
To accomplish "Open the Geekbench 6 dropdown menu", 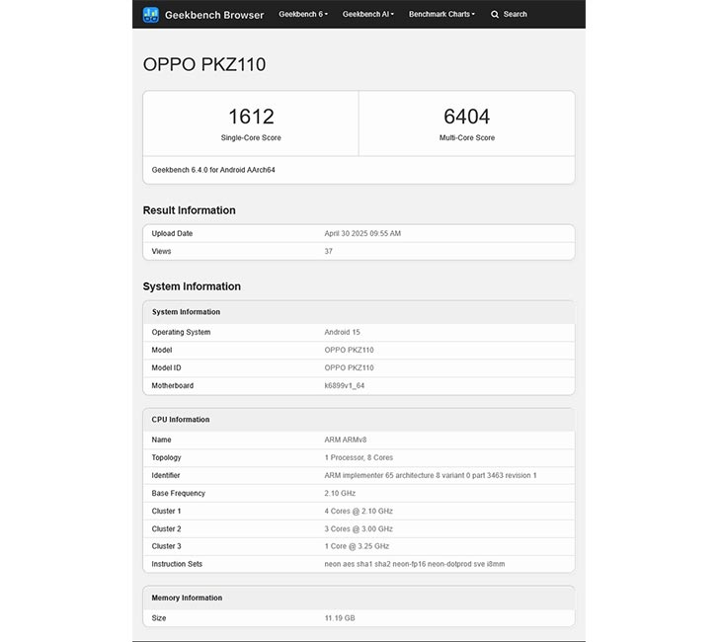I will click(x=303, y=14).
